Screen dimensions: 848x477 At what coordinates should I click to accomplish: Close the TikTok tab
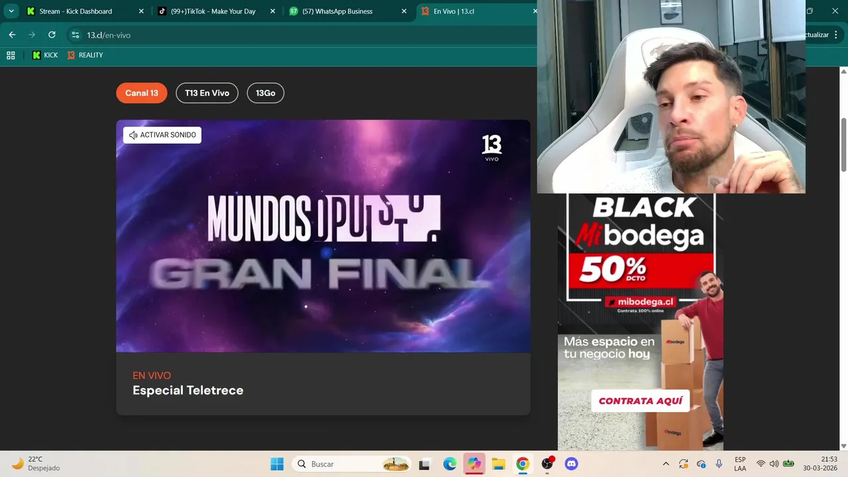(x=272, y=11)
